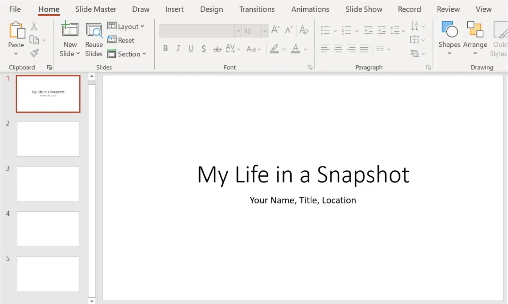Open the Layout dropdown

[x=127, y=26]
